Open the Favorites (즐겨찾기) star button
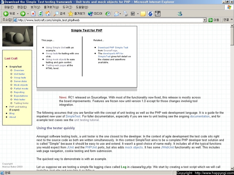This screenshot has height=175, width=234. coord(76,14)
